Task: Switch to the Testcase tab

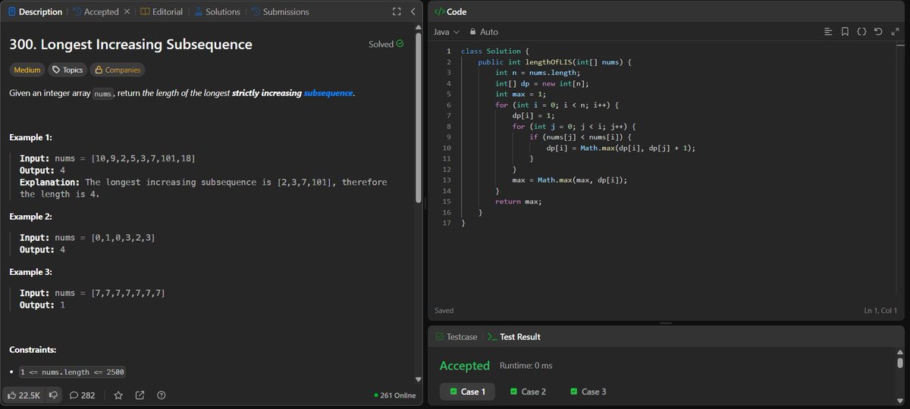Action: 456,336
